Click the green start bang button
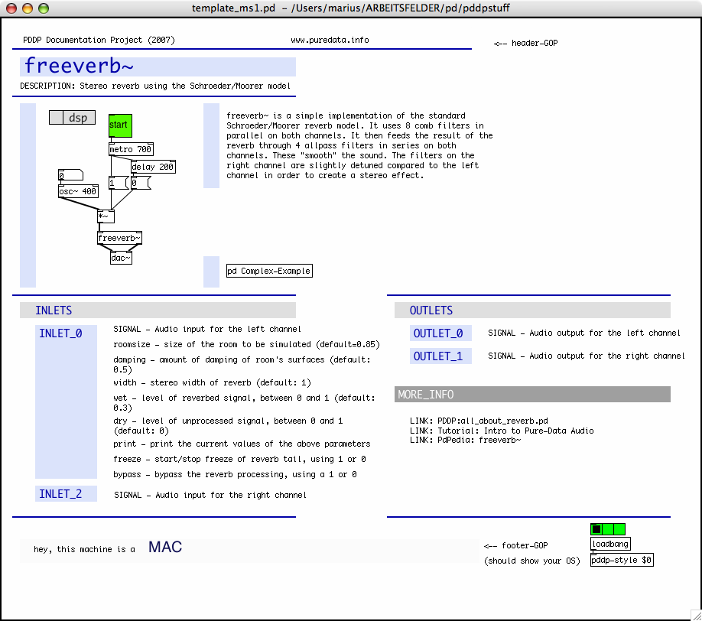Screen dimensions: 702x621 pyautogui.click(x=120, y=125)
